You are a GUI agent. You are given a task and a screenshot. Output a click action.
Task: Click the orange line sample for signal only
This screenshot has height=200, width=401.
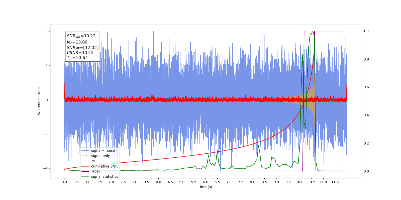coord(85,156)
